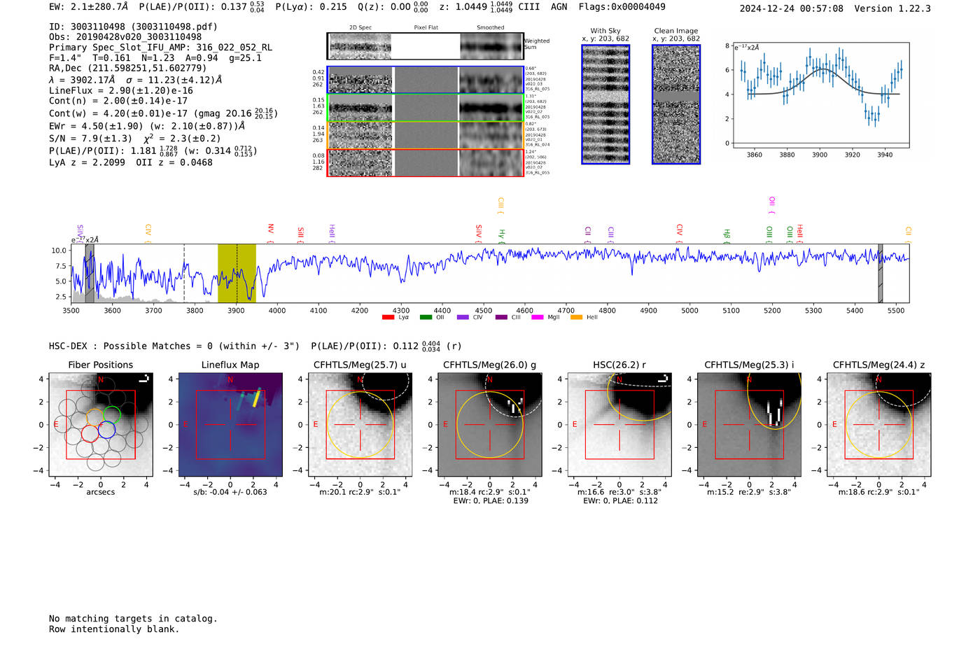The width and height of the screenshot is (980, 667).
Task: Click the red fiber circle in Fiber Positions
Action: pos(90,433)
